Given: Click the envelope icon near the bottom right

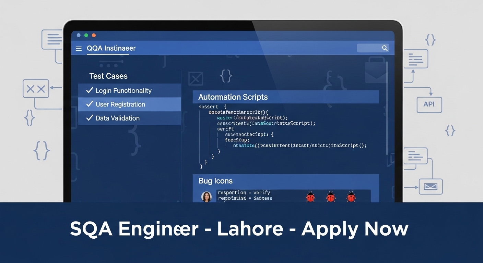Looking at the screenshot, I should (431, 187).
